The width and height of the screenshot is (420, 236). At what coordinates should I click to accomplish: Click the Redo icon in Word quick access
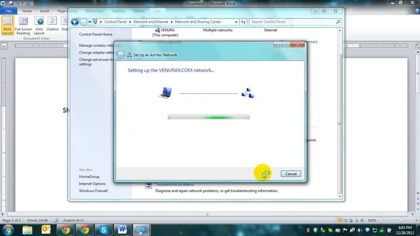click(28, 3)
